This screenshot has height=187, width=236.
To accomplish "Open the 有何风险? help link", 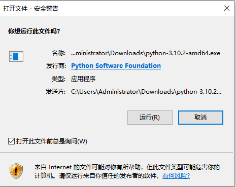I will pos(176,176).
